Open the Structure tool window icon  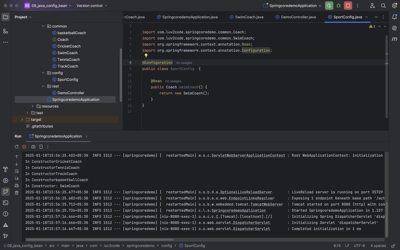click(x=5, y=31)
